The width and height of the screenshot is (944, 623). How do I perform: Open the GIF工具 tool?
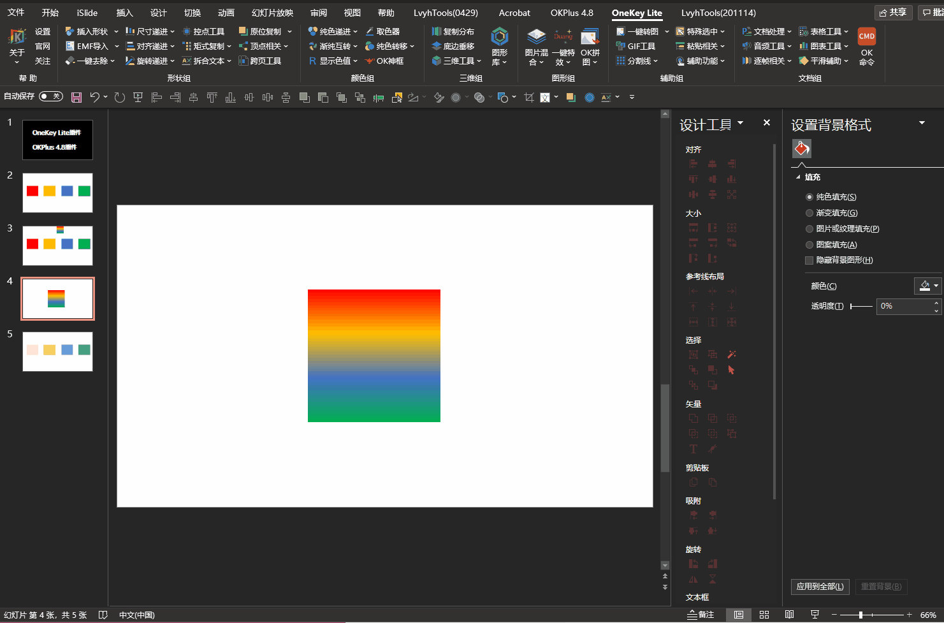(635, 46)
